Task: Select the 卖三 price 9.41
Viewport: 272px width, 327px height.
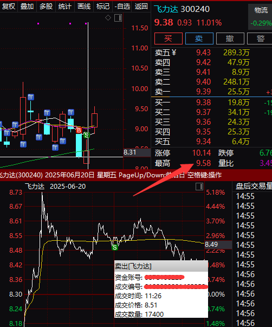Action: [x=203, y=72]
